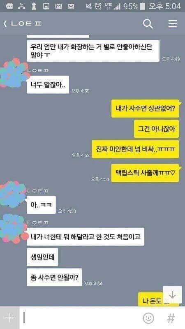This screenshot has width=185, height=329.
Task: Open the hamburger chat menu
Action: click(x=173, y=24)
